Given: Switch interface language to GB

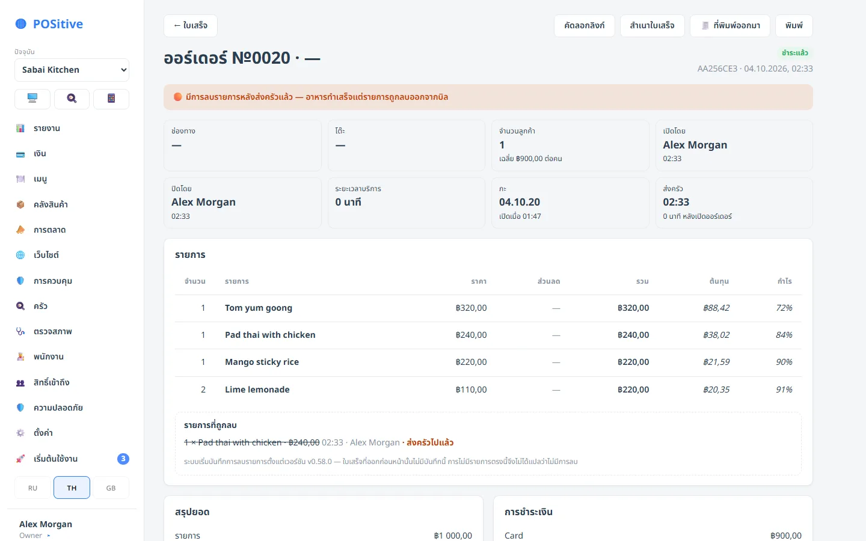Looking at the screenshot, I should coord(111,488).
